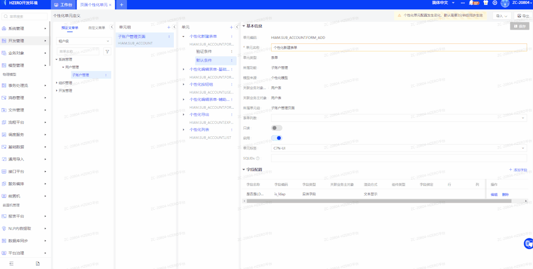Viewport: 533px width, 269px height.
Task: Open the 租户级 level dropdown
Action: (x=84, y=41)
